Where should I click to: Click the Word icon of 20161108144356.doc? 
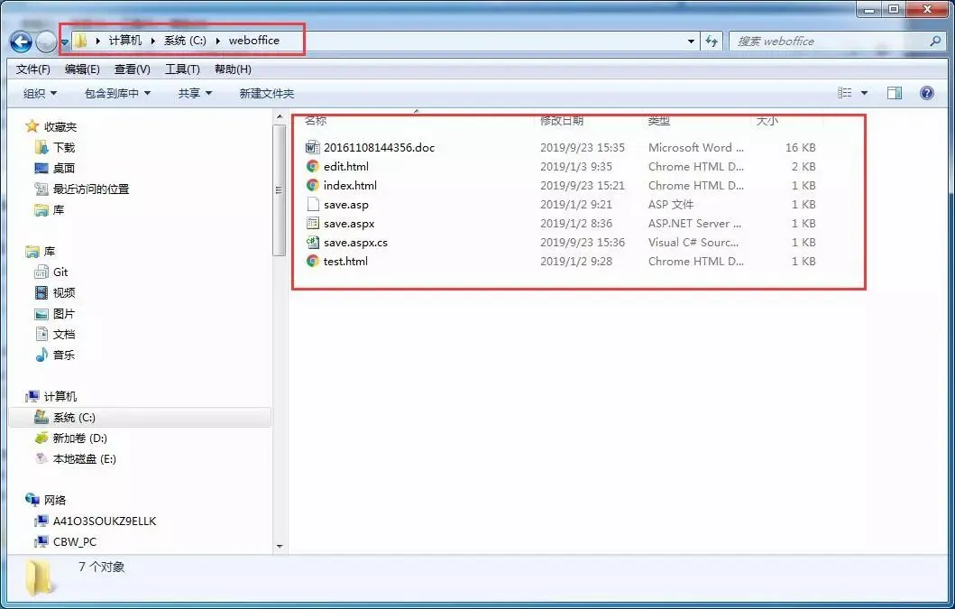click(312, 148)
